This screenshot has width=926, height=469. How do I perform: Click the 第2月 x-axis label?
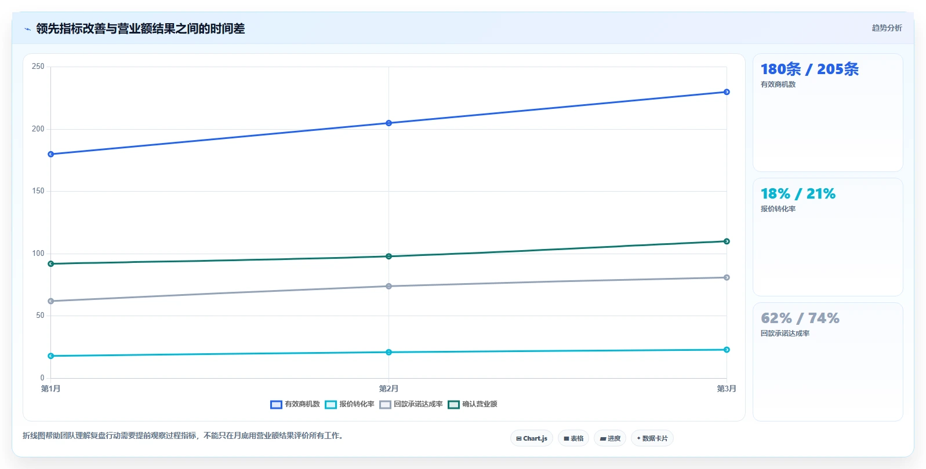pyautogui.click(x=388, y=389)
